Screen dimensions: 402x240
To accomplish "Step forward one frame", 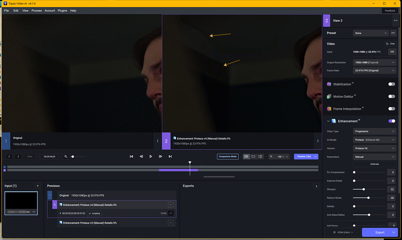I will coord(160,156).
